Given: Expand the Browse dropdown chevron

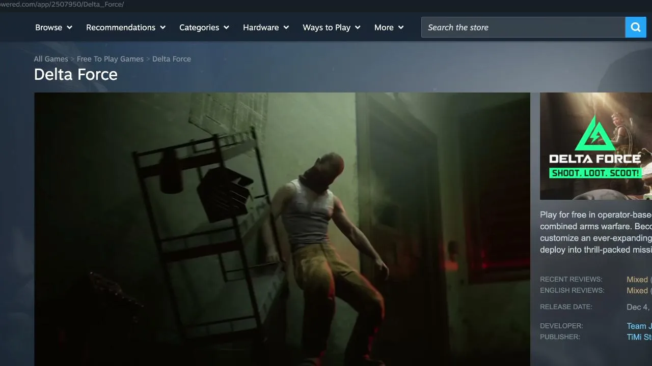Looking at the screenshot, I should click(69, 27).
